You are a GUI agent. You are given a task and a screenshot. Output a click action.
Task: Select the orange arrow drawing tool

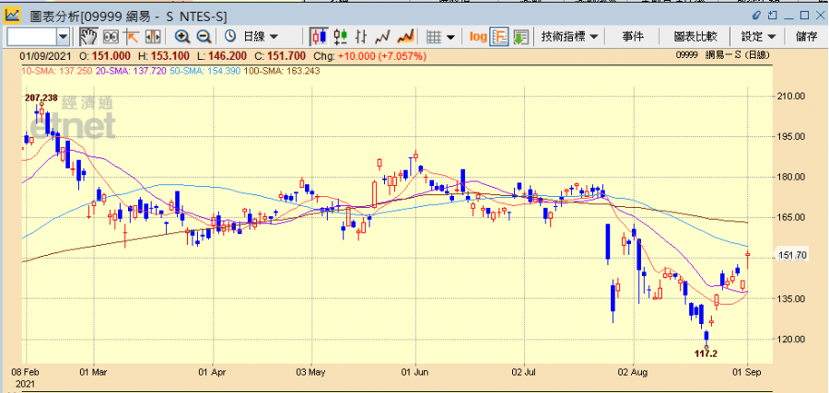132,37
